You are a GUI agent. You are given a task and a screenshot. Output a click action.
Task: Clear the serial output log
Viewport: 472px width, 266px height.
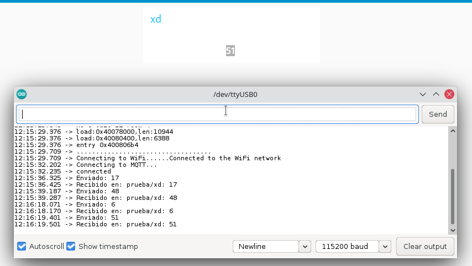(x=424, y=246)
